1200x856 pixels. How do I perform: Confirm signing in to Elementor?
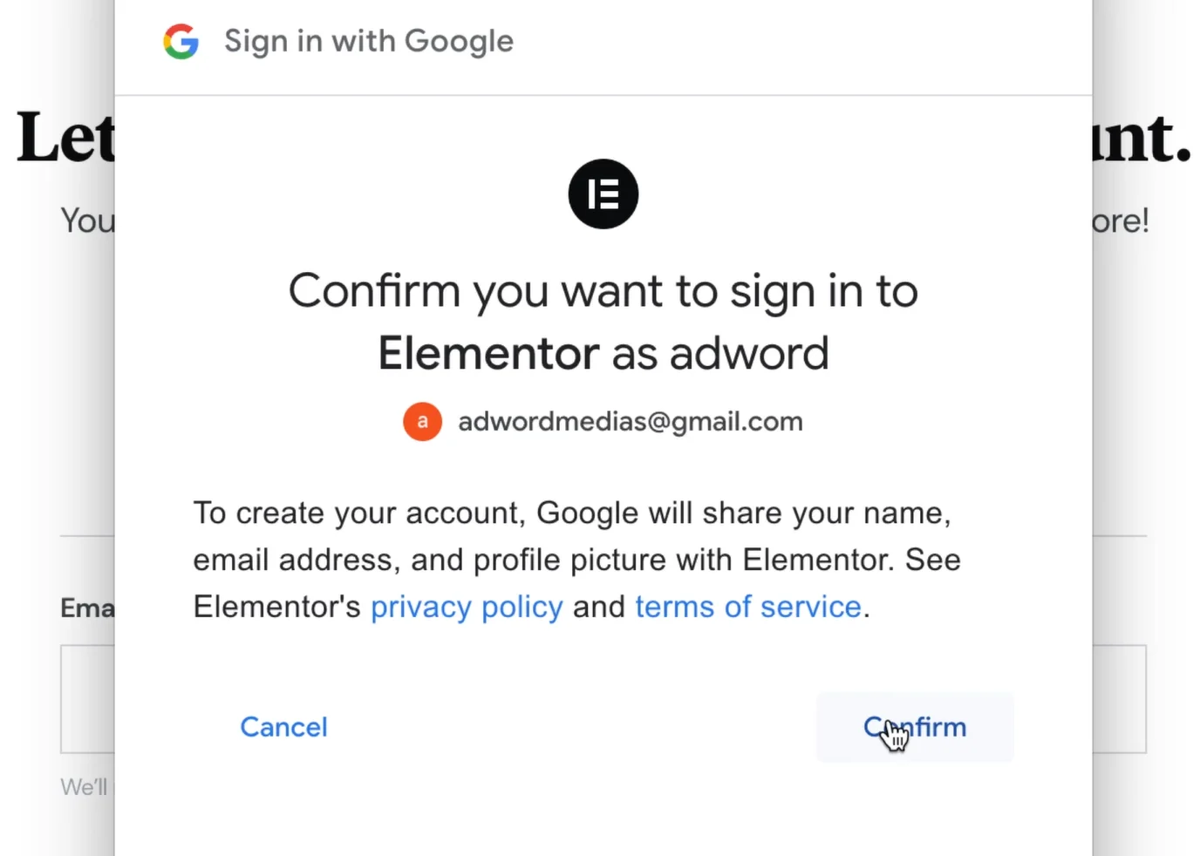point(914,727)
